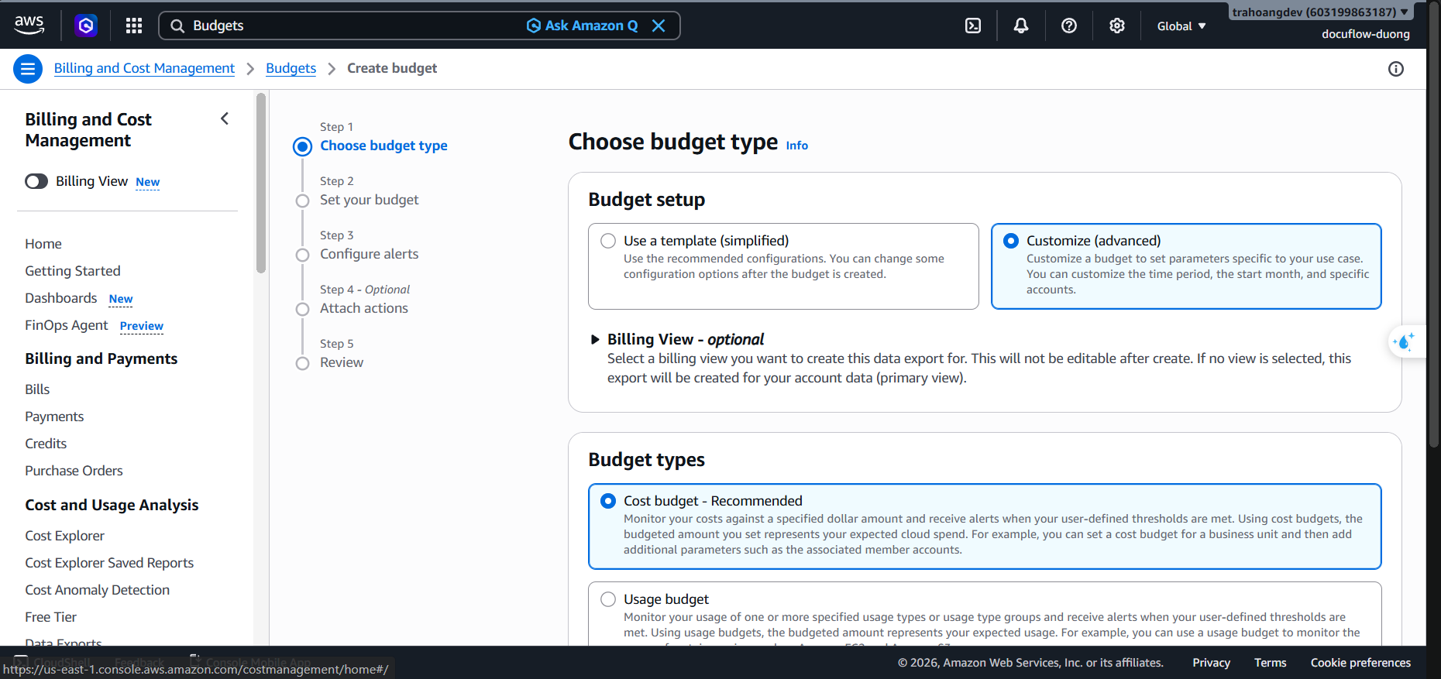Click the Step 5 Review label
This screenshot has height=679, width=1441.
(342, 362)
